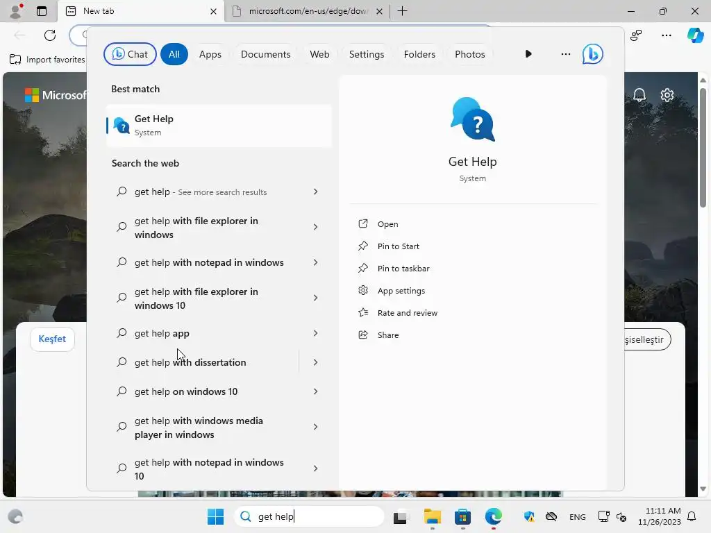
Task: Switch to the Folders filter
Action: pyautogui.click(x=419, y=54)
